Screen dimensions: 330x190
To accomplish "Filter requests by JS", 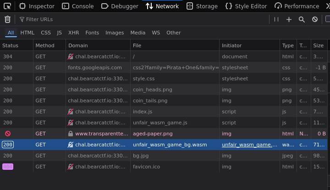I will (59, 33).
